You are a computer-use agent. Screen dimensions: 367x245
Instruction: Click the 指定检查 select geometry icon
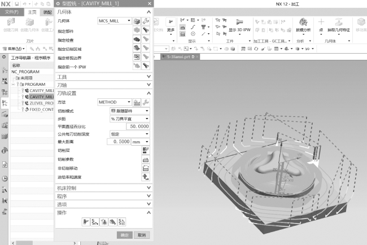(x=137, y=40)
